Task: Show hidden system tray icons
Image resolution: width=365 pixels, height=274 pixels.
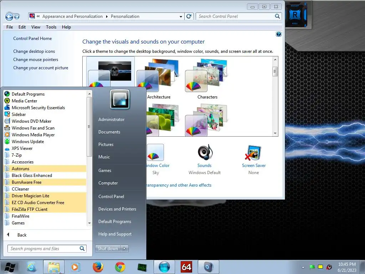Action: point(303,267)
